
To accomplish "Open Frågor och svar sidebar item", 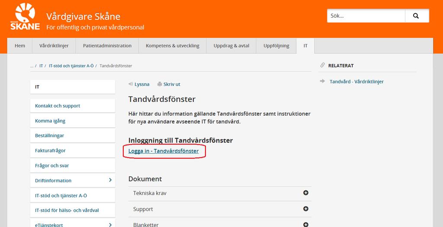I will click(73, 166).
